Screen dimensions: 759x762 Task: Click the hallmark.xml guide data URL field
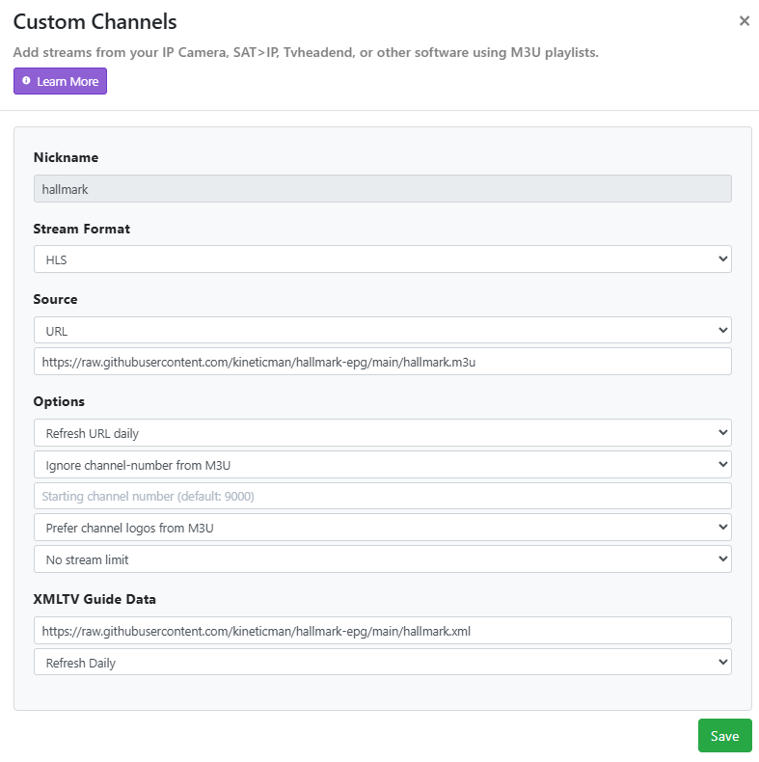click(x=382, y=631)
